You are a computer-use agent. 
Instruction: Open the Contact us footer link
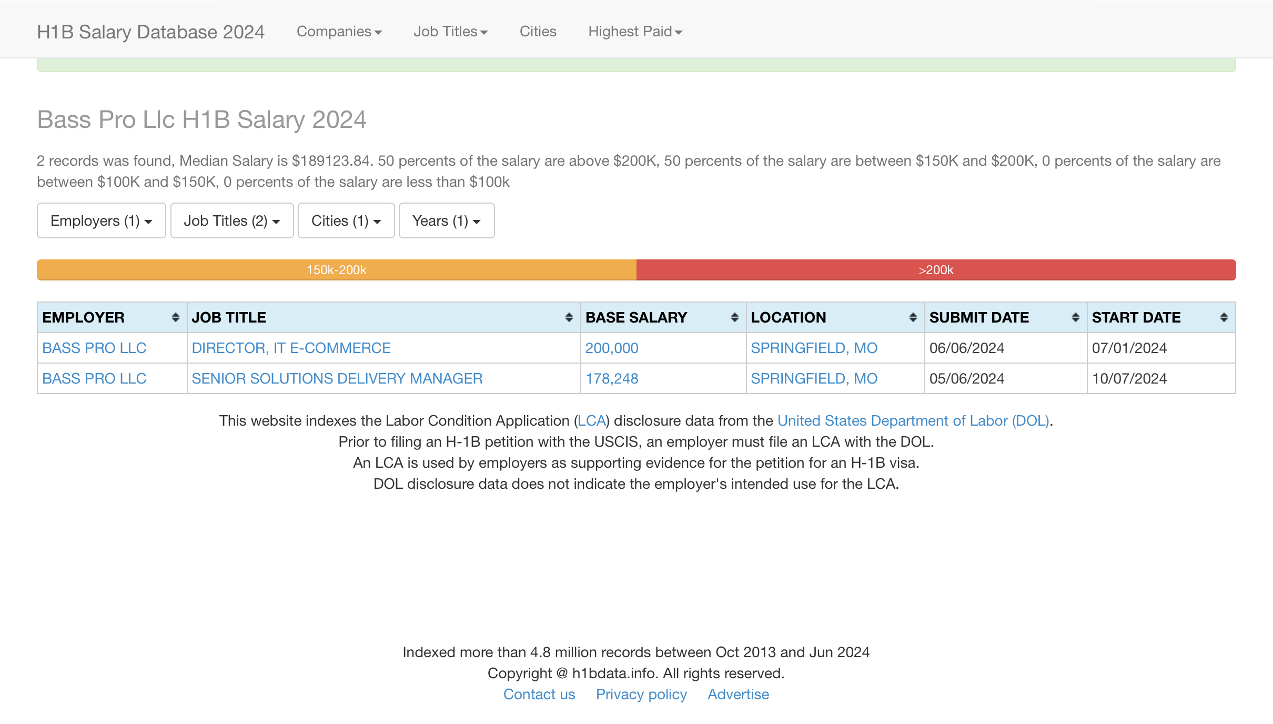point(539,694)
